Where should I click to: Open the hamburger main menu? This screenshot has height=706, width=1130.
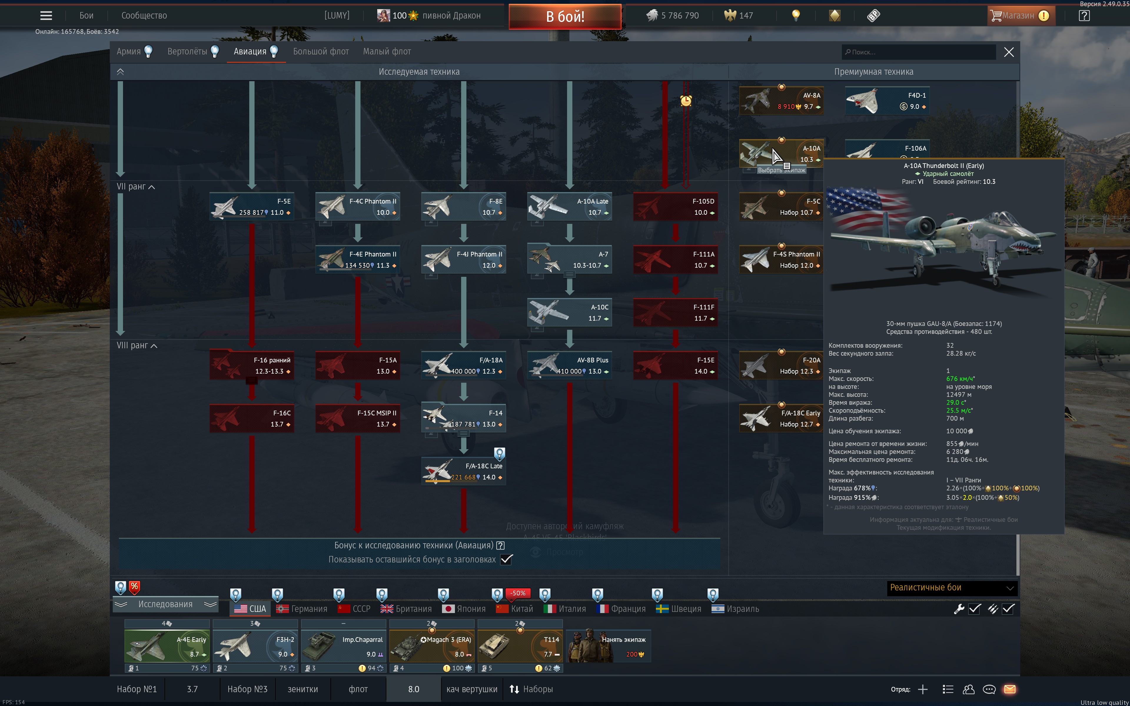coord(46,15)
